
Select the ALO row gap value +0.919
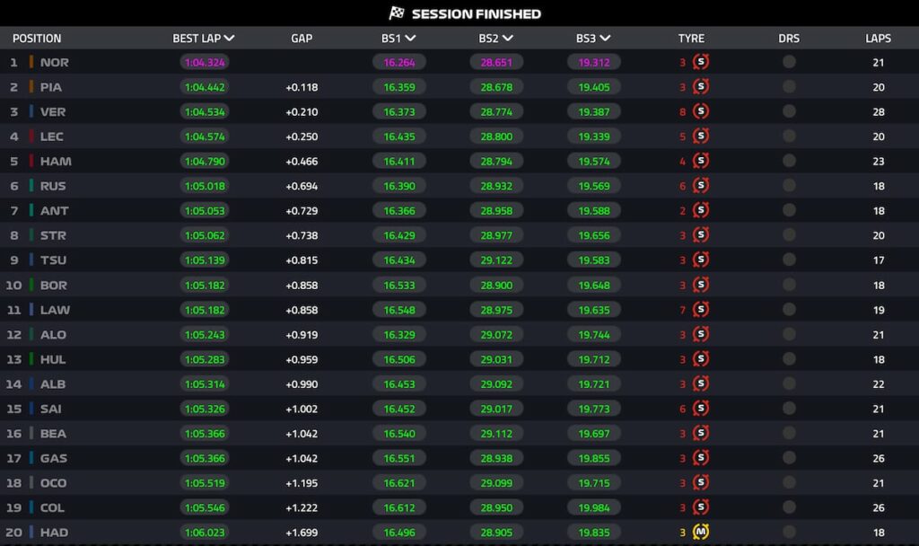coord(302,335)
